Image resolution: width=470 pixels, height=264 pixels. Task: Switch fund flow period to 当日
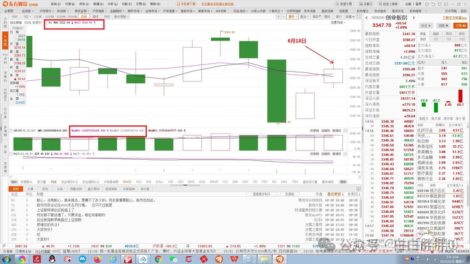pyautogui.click(x=422, y=39)
